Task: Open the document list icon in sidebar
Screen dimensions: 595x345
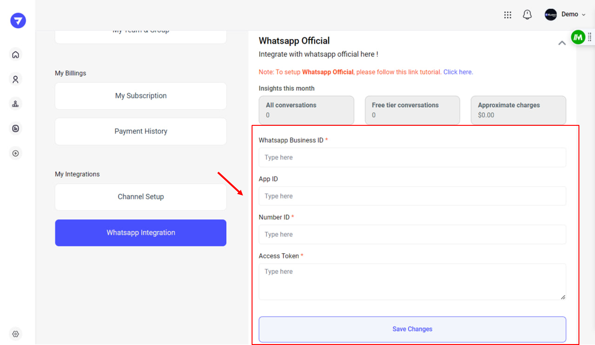Action: click(x=16, y=129)
